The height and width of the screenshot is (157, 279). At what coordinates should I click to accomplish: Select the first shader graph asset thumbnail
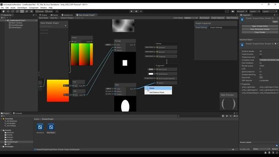40,127
